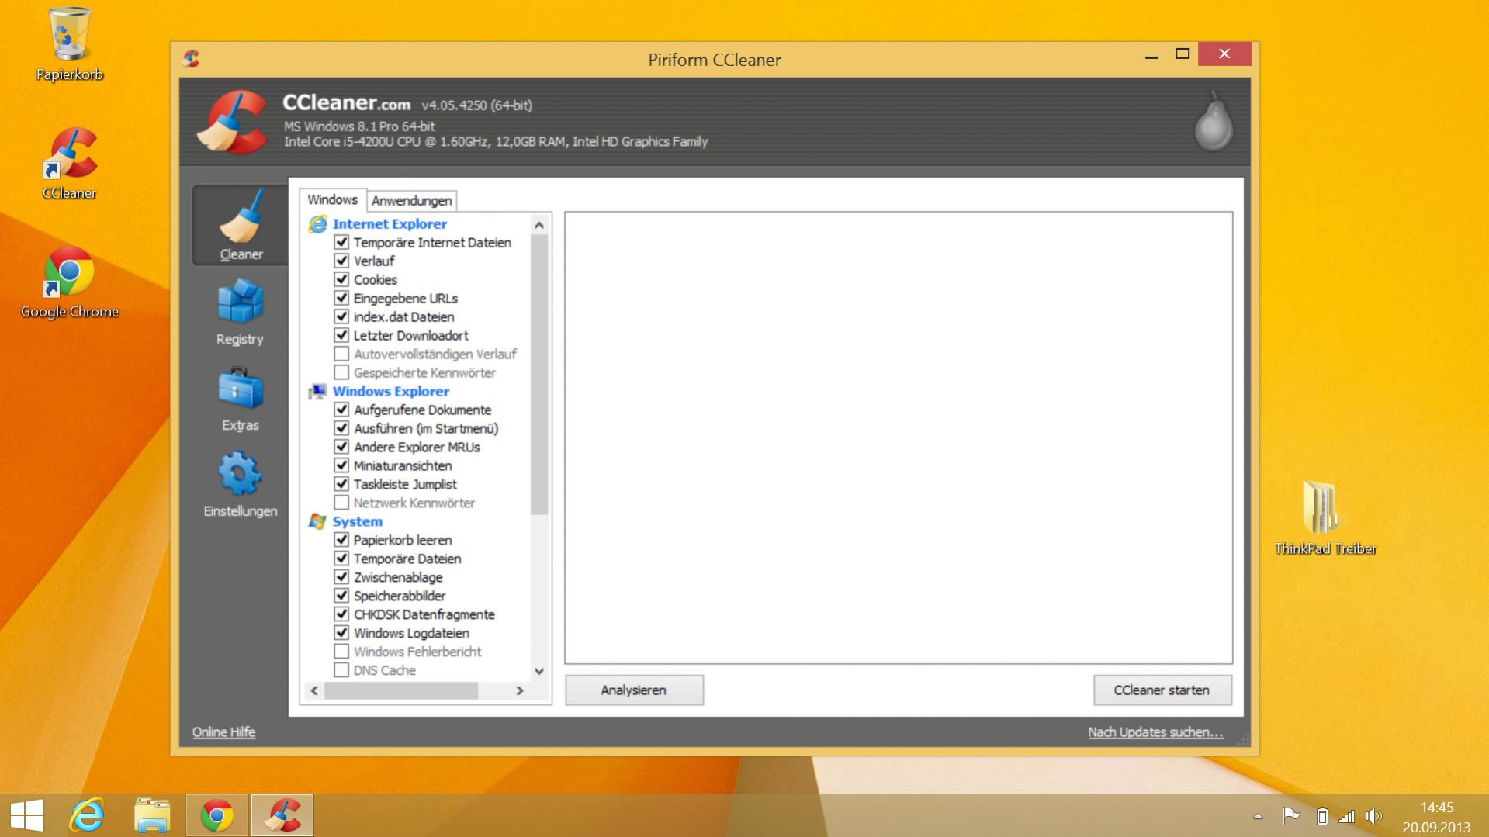The height and width of the screenshot is (837, 1489).
Task: Uncheck CHKDSK Datenfragmente
Action: pyautogui.click(x=341, y=614)
